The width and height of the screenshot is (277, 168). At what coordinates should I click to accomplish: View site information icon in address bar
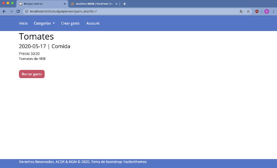(x=27, y=11)
